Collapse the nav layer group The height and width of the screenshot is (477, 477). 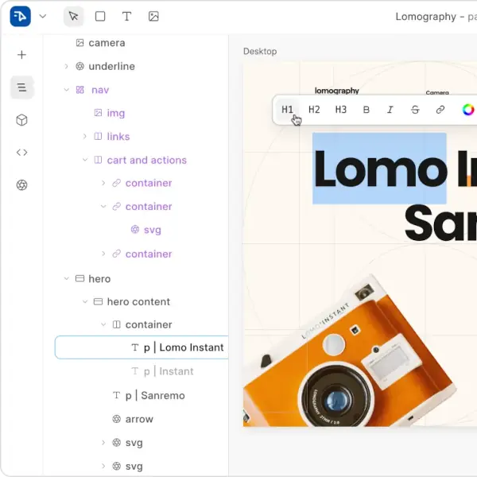(x=67, y=90)
